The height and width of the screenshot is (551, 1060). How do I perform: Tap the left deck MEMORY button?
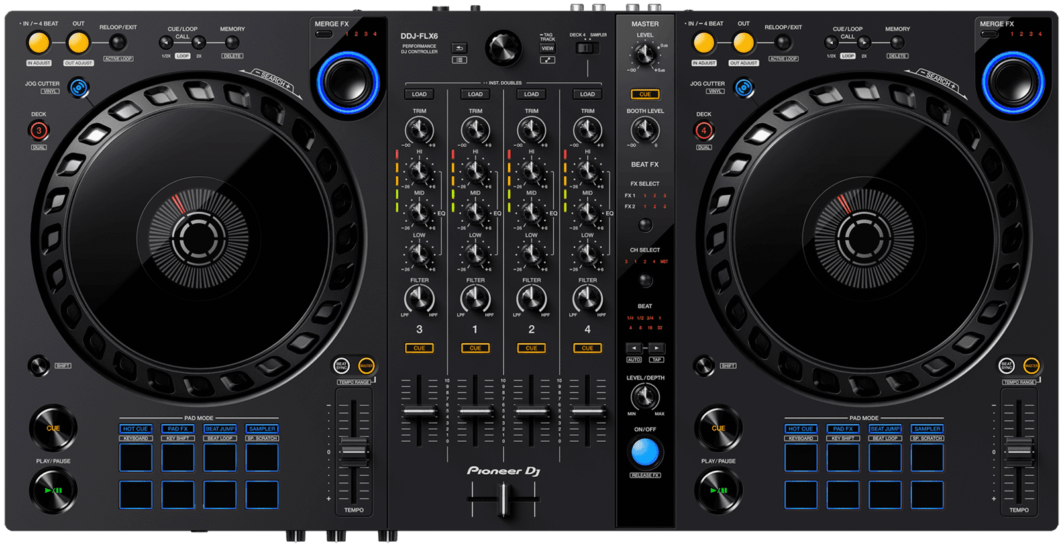[x=232, y=43]
